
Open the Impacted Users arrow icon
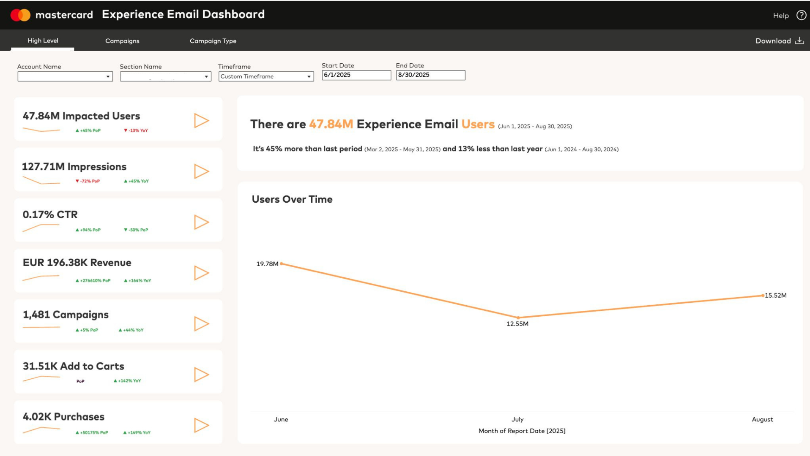pyautogui.click(x=202, y=121)
